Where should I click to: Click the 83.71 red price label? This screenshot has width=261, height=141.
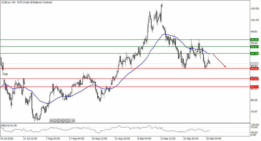254,87
